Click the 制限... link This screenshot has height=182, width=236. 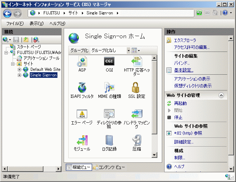pos(180,158)
